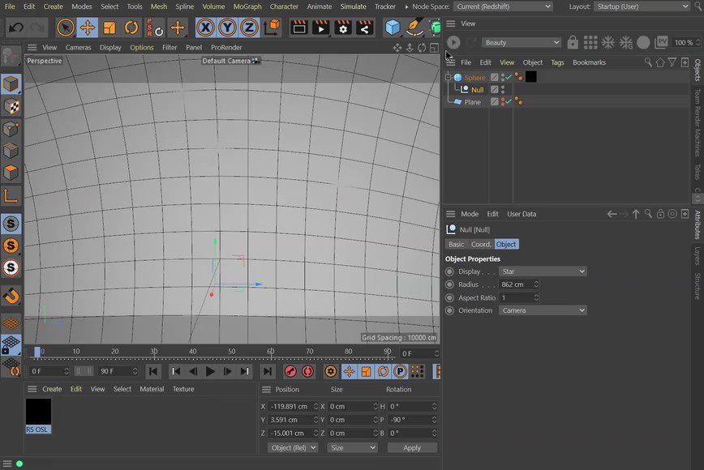Play the animation forward

click(210, 371)
